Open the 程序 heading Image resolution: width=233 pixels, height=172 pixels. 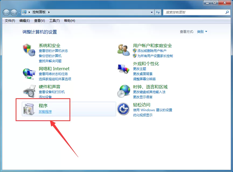coord(43,106)
